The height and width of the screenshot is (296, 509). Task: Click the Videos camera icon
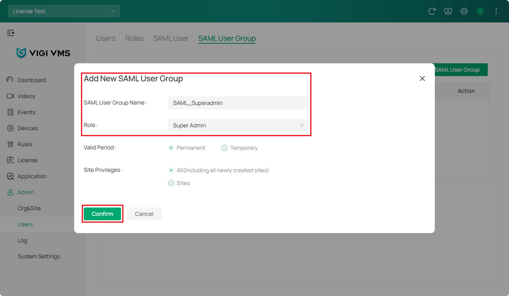pos(10,96)
